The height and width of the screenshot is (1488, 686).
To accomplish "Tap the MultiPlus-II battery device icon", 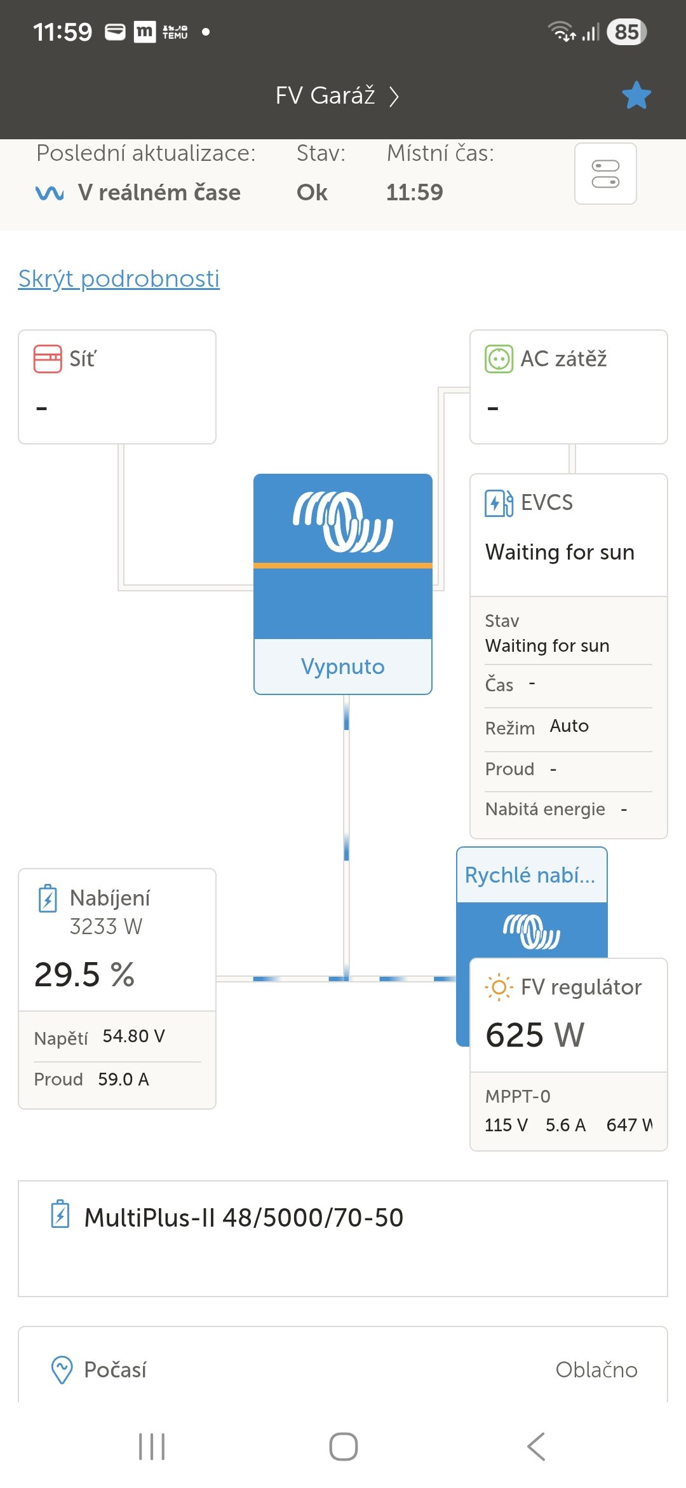I will [x=60, y=1213].
